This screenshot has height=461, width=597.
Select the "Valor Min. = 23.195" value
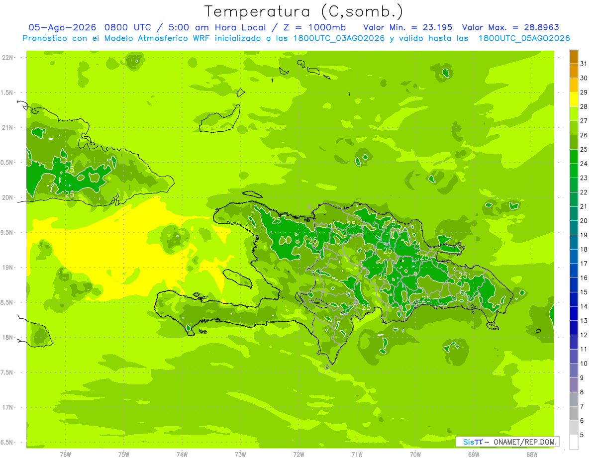(x=408, y=27)
